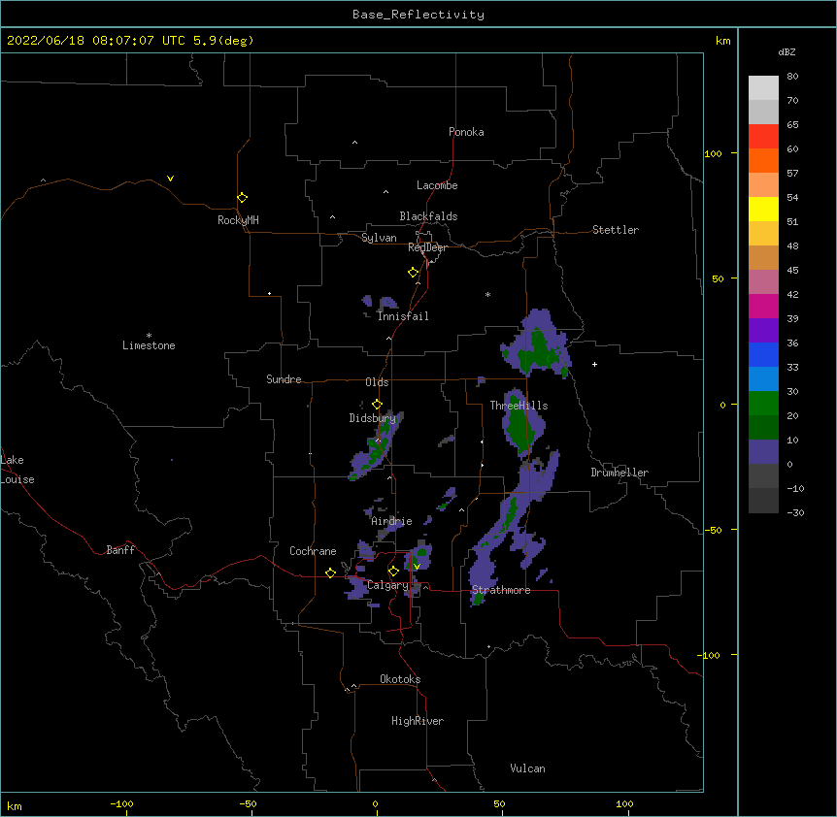Click the yellow diamond marker near RockyMH

pos(243,198)
